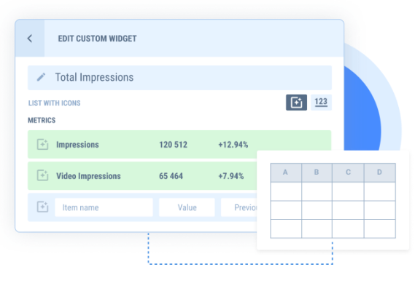This screenshot has height=299, width=415.
Task: Select column D header in spreadsheet
Action: (380, 172)
